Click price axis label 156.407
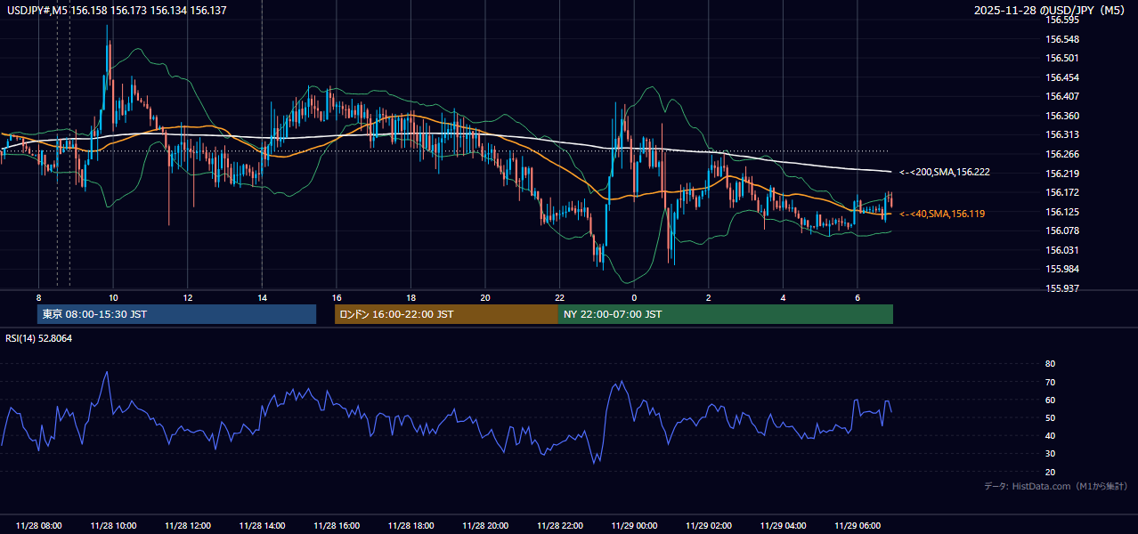 click(1062, 96)
